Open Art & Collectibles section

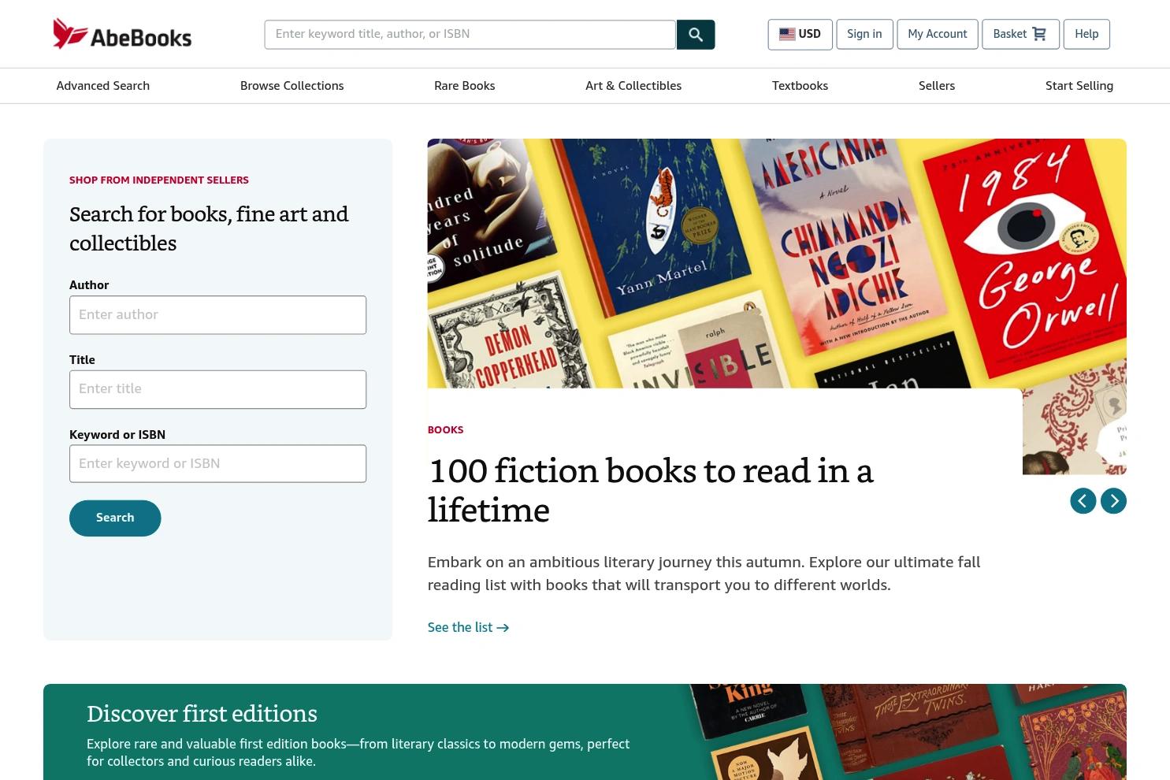coord(633,86)
